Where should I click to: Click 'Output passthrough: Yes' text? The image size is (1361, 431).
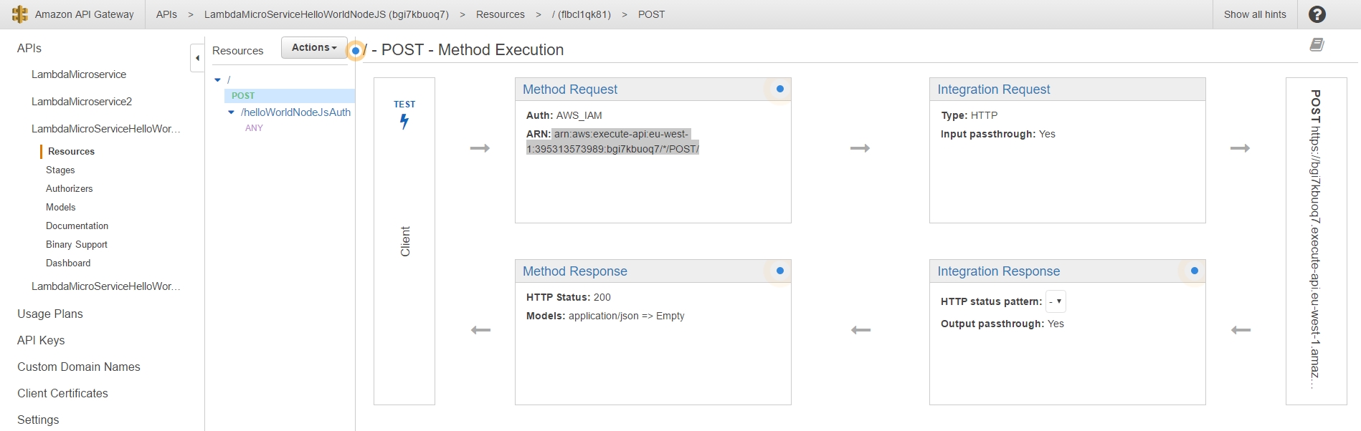pos(1002,324)
